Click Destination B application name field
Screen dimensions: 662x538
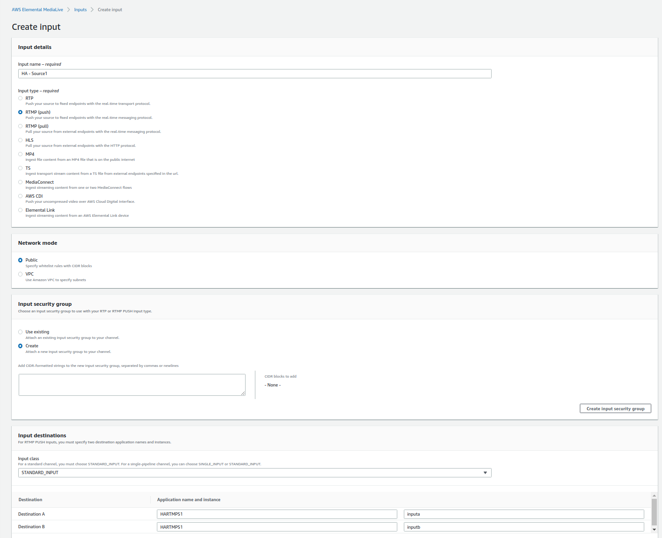[x=277, y=527]
